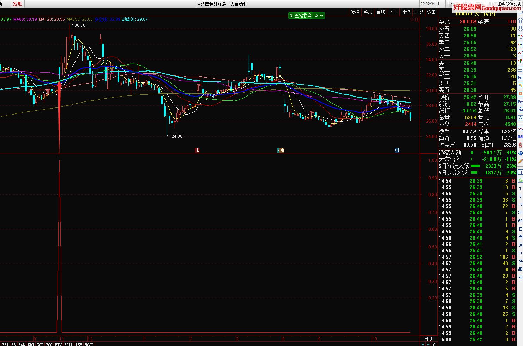Click the 财 financial marker on chart
Image resolution: width=523 pixels, height=346 pixels.
(x=397, y=150)
